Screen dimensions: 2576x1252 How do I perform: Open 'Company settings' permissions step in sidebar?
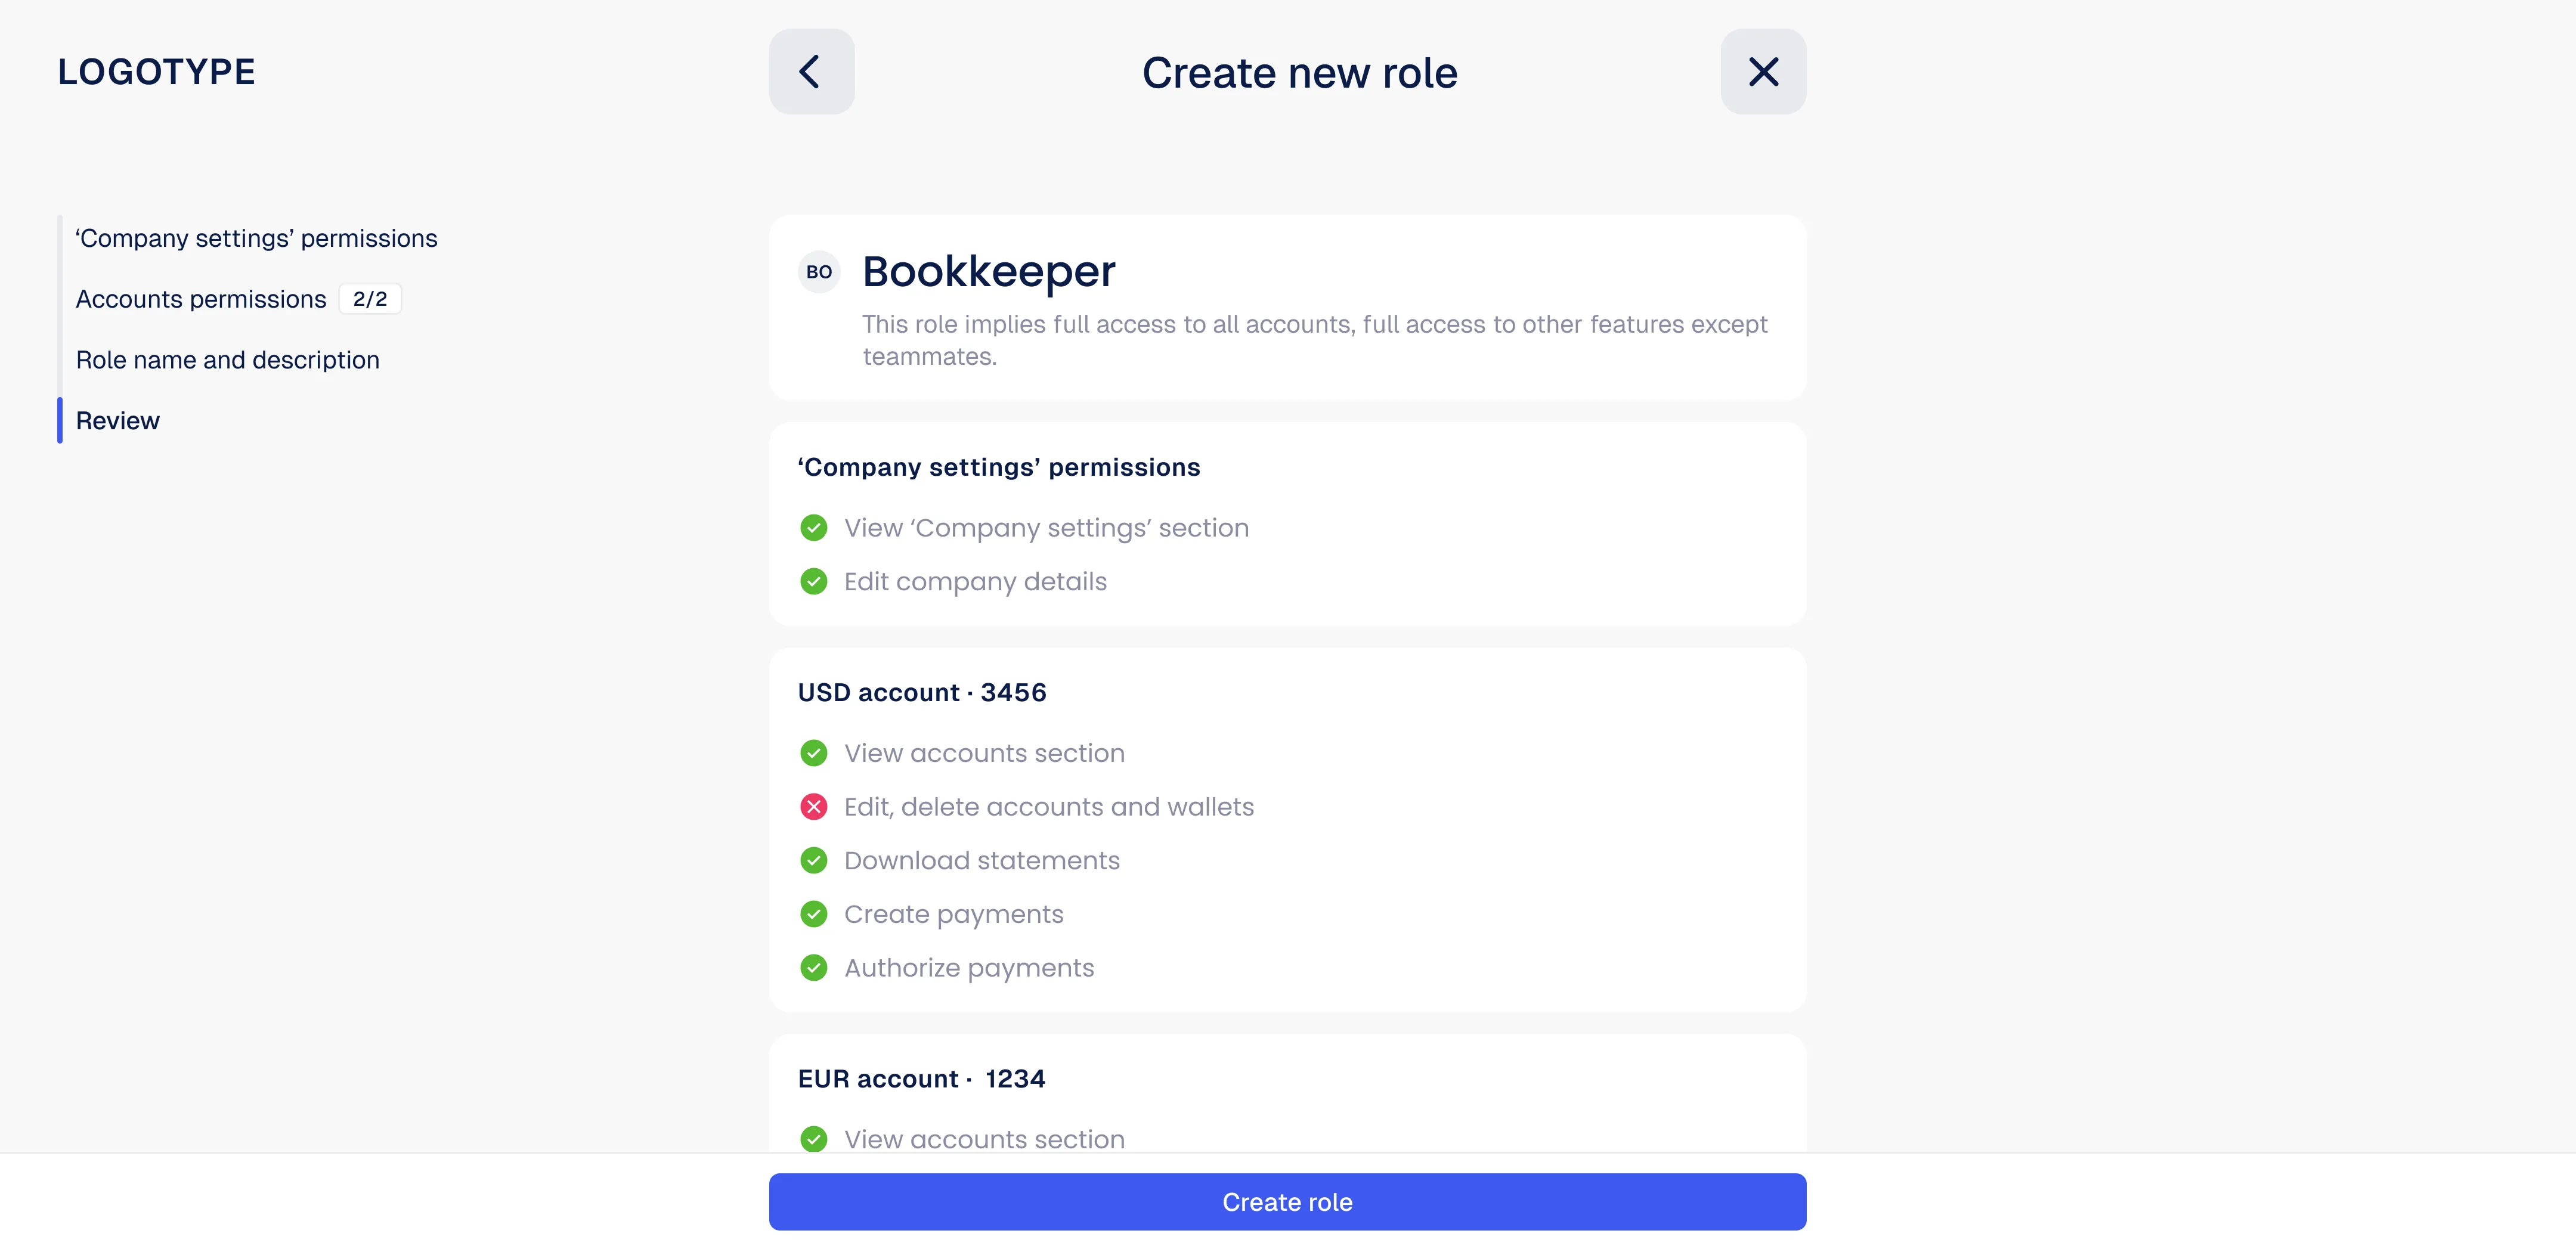pyautogui.click(x=257, y=238)
